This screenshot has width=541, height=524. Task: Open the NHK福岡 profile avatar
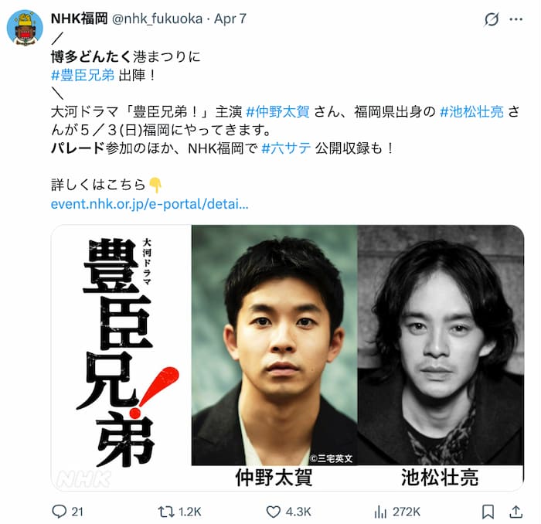25,28
